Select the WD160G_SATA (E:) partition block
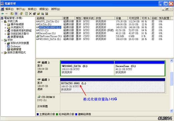 (87, 68)
